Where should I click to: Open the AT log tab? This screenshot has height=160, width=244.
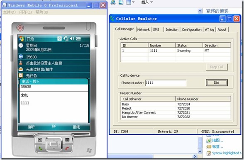(210, 29)
